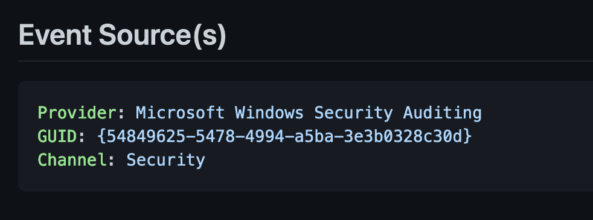Click the closing curly brace of GUID
593x220 pixels.
coord(468,137)
